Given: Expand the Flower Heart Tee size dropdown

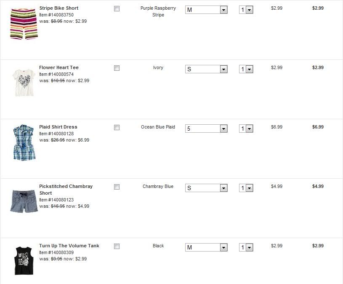Looking at the screenshot, I should (x=206, y=69).
